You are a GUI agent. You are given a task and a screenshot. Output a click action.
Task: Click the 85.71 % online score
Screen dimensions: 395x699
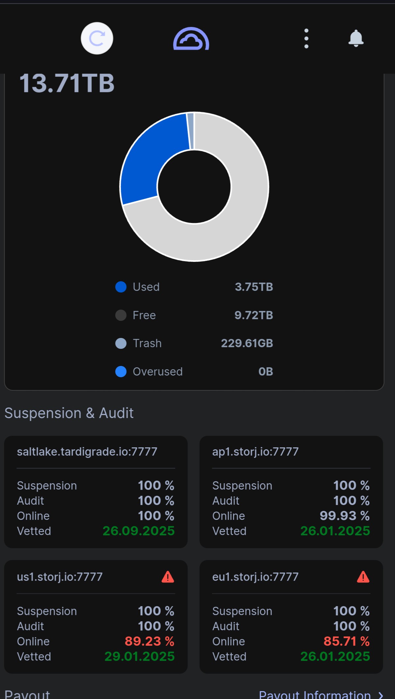pyautogui.click(x=346, y=641)
